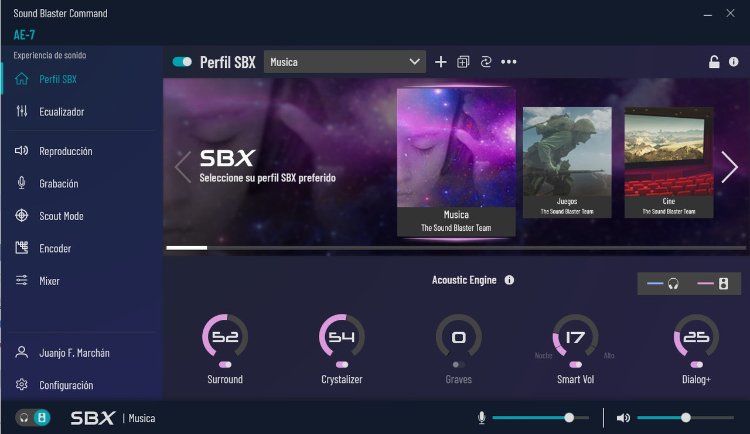The height and width of the screenshot is (434, 750).
Task: Open info icon beside the padlock
Action: 734,61
